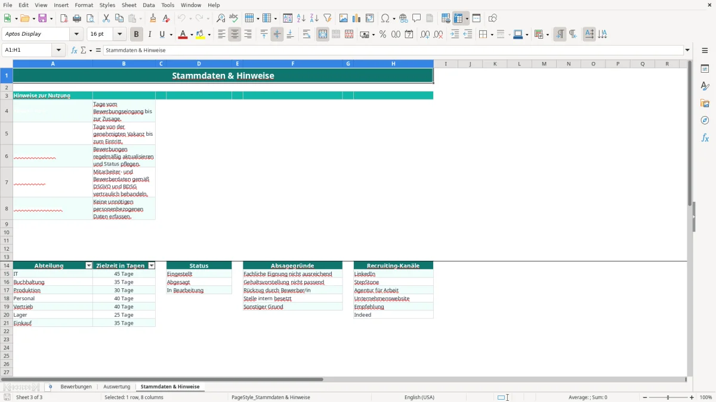The width and height of the screenshot is (716, 402).
Task: Select row header 14
Action: tap(7, 266)
